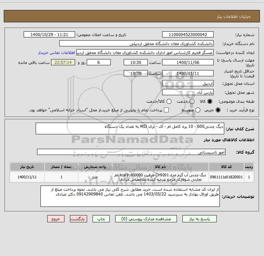264x256 pixels.
Task: Click the days remaining field showing 6
Action: (99, 62)
